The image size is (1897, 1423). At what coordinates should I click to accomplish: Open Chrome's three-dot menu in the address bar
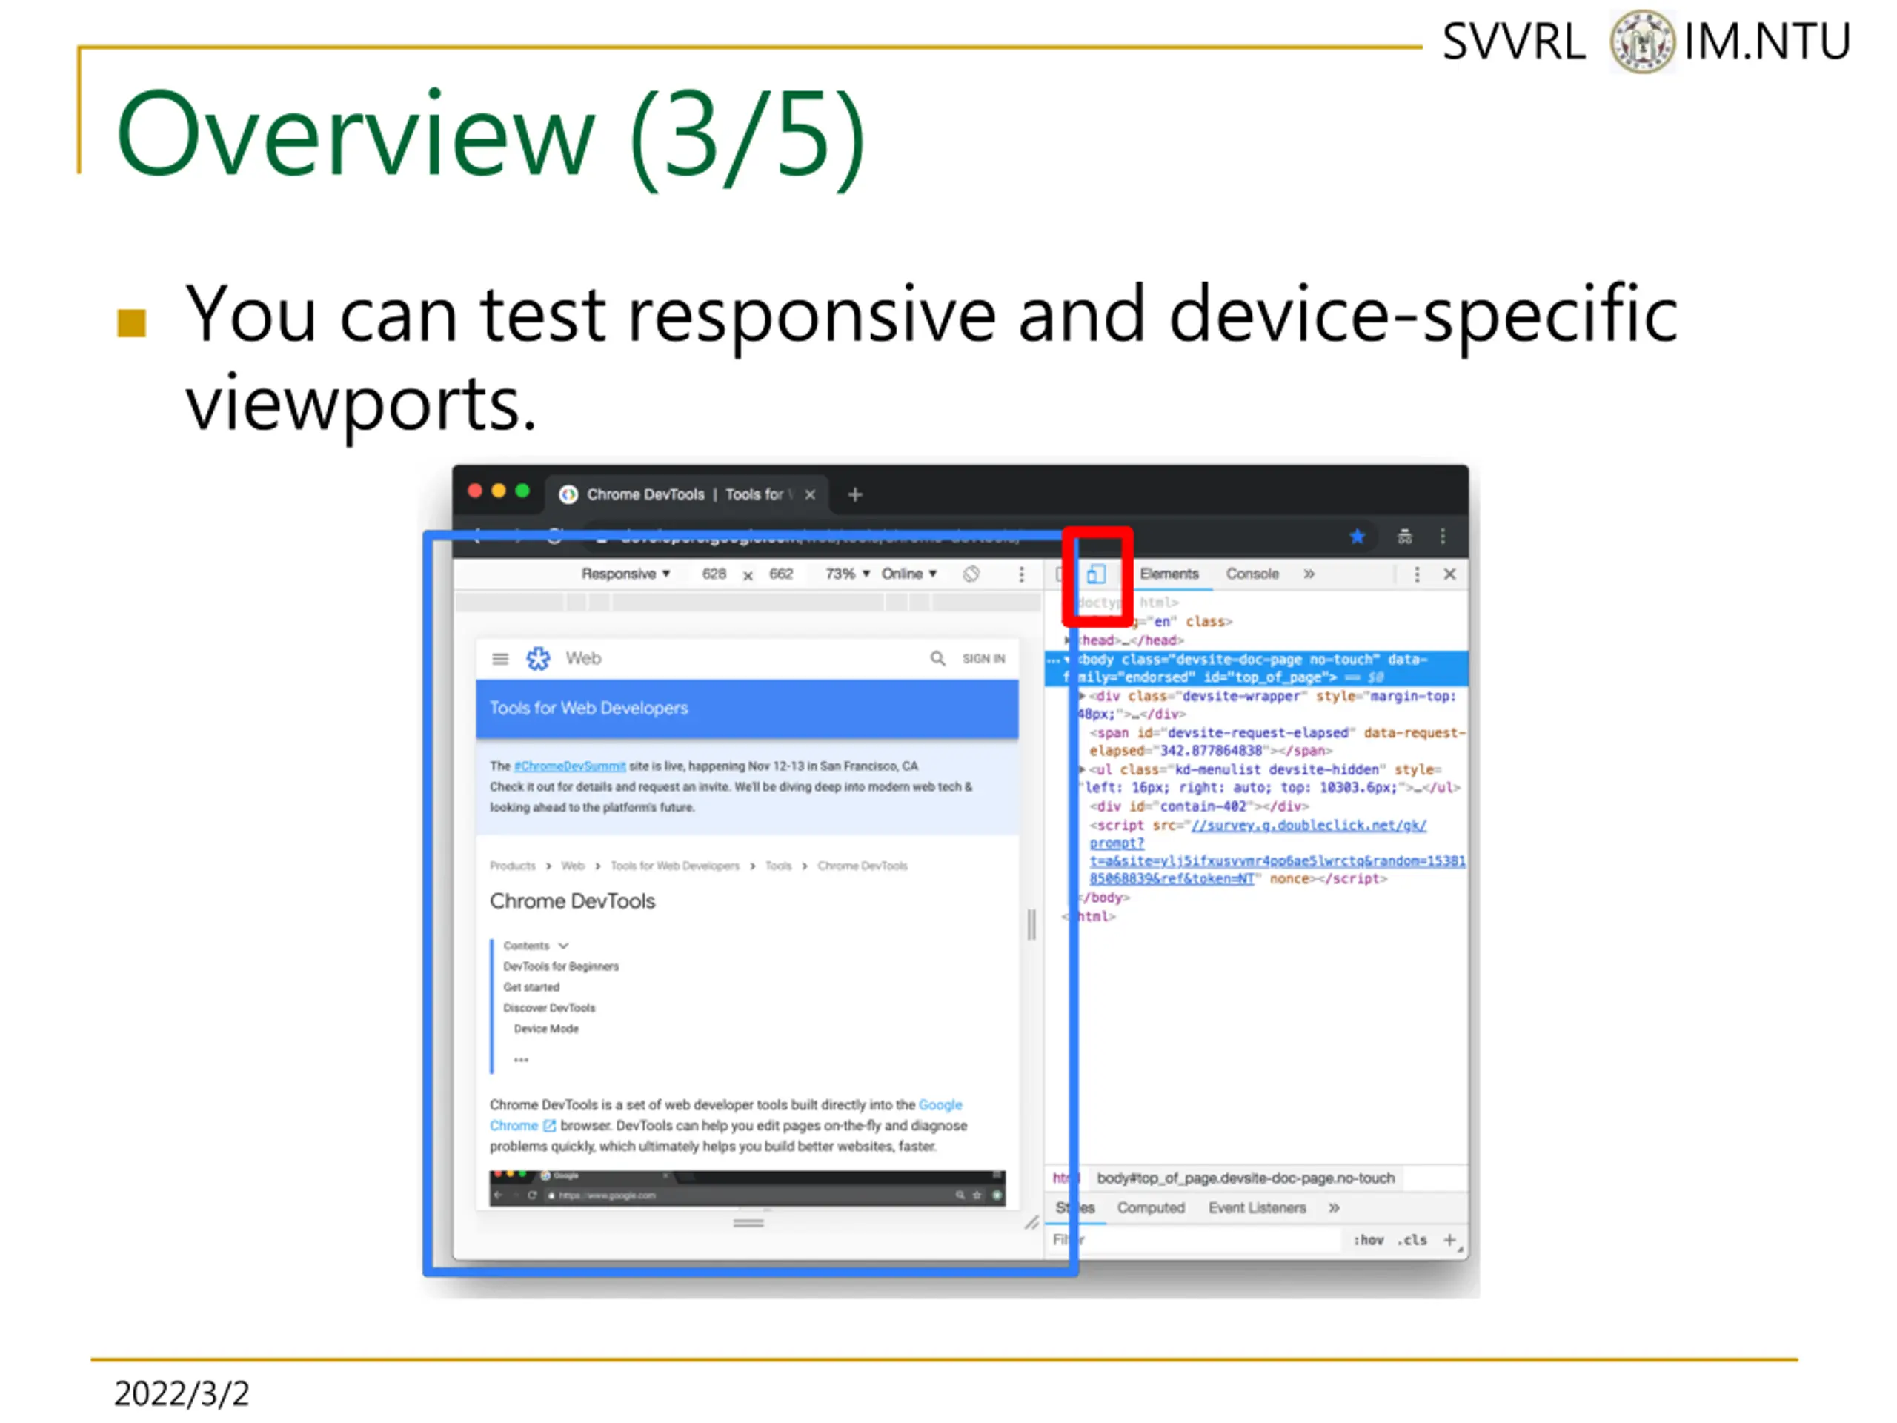1443,536
